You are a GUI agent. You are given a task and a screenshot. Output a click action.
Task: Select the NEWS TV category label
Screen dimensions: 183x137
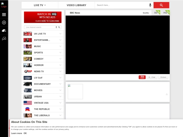[x=39, y=71]
